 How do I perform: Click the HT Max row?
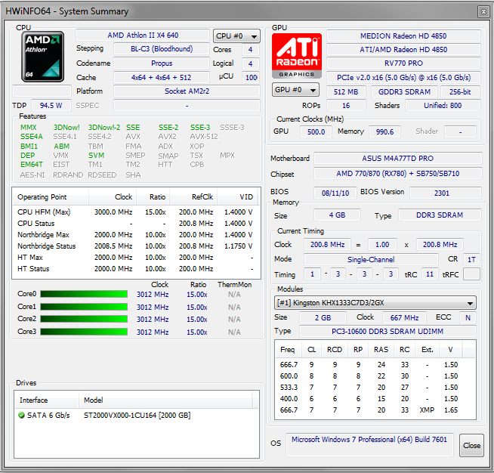tap(137, 258)
